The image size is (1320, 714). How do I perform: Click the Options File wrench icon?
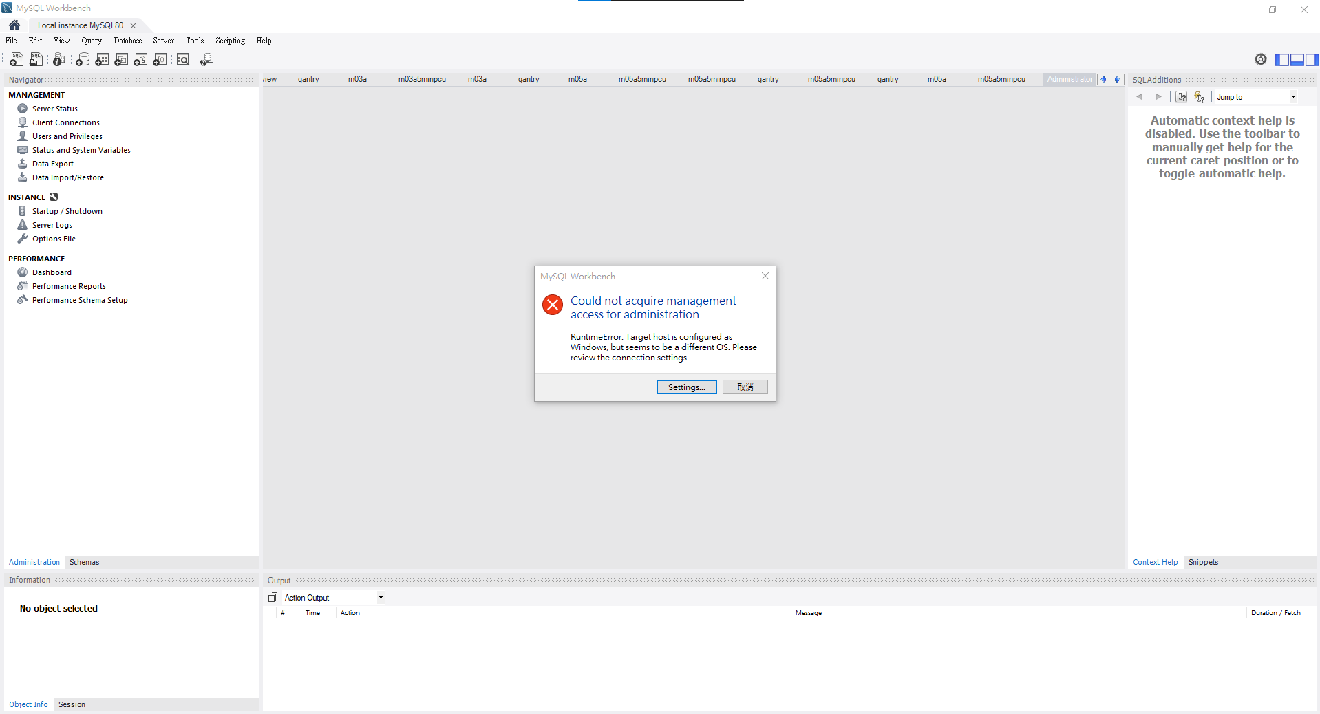coord(23,239)
